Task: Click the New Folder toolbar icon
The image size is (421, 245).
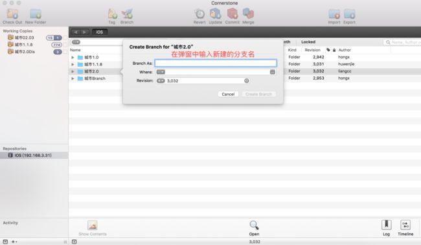Action: [36, 14]
